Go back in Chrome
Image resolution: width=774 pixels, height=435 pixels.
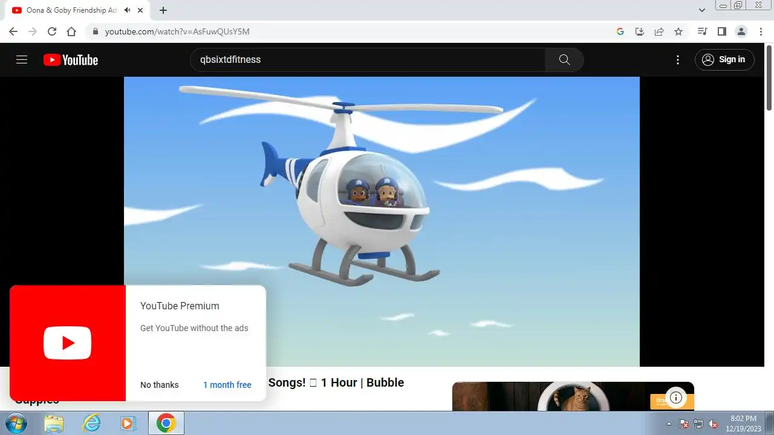pyautogui.click(x=13, y=31)
